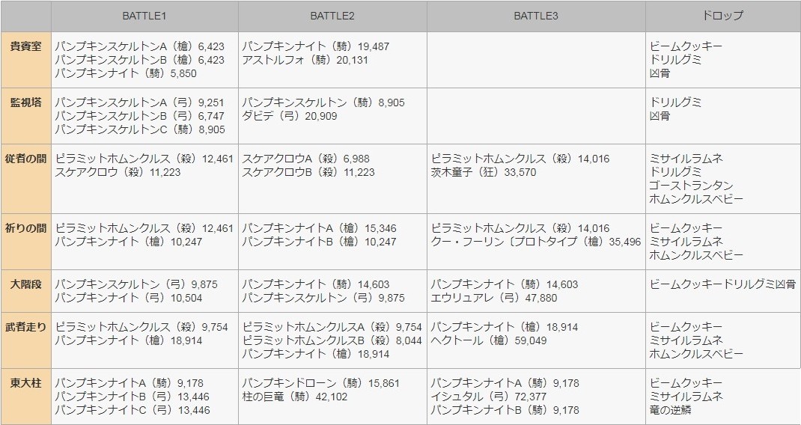Select the 武者走り row header
Viewport: 801px width, 425px height.
pos(26,327)
